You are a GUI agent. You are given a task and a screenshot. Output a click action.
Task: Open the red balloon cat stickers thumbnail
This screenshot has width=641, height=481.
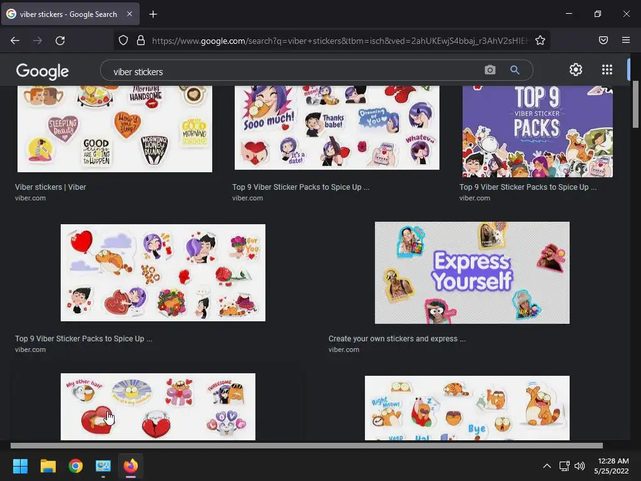click(x=163, y=272)
